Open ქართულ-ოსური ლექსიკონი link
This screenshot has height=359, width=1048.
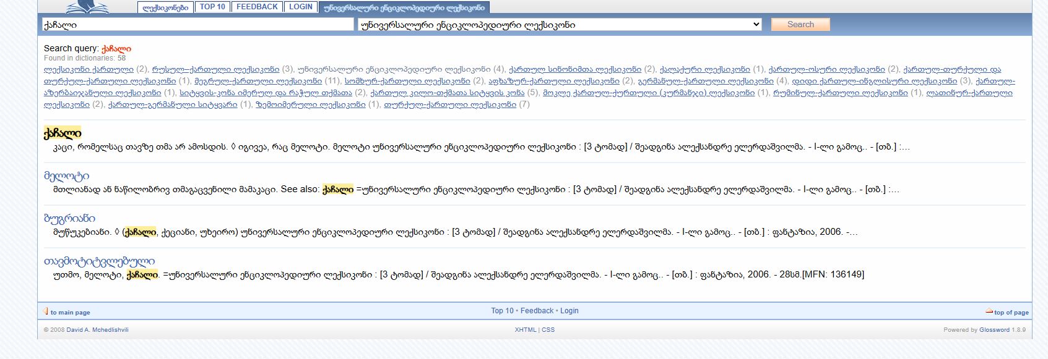[826, 69]
